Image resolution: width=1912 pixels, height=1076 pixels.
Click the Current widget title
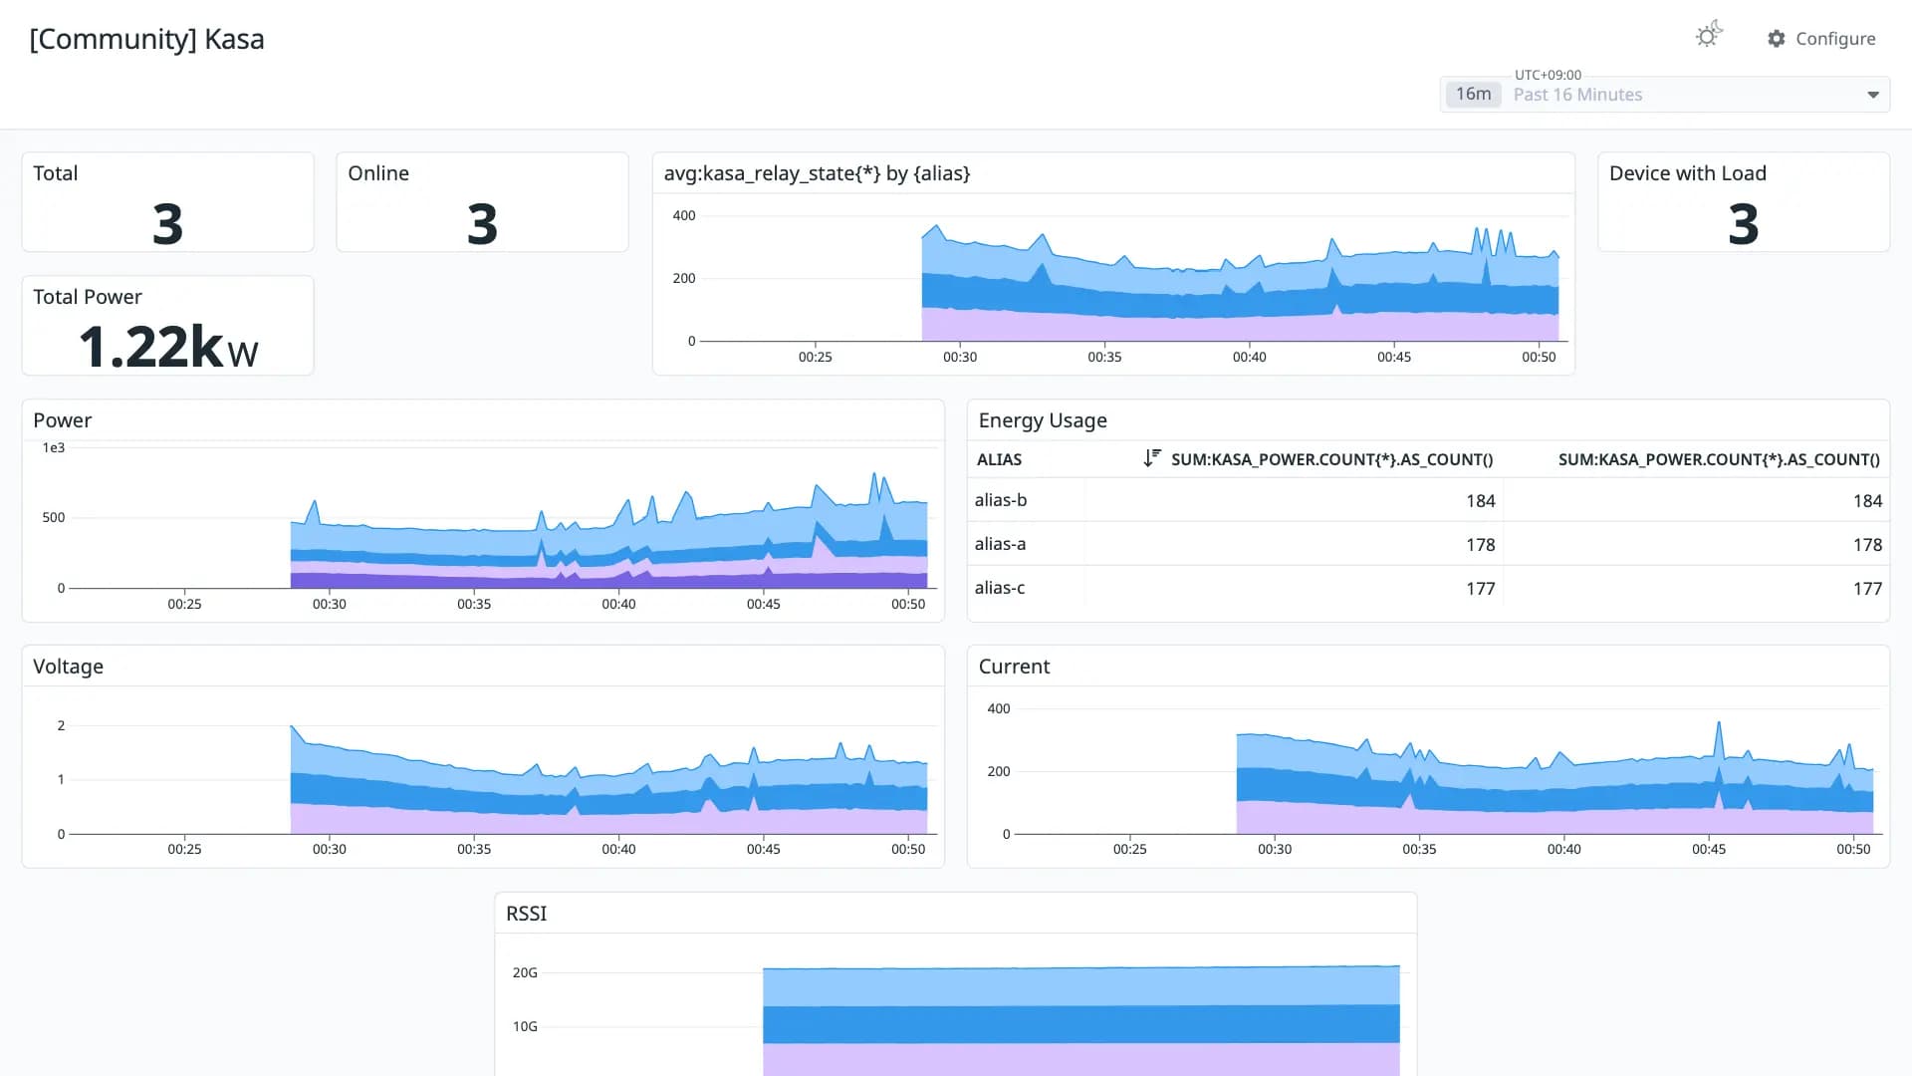[1014, 667]
